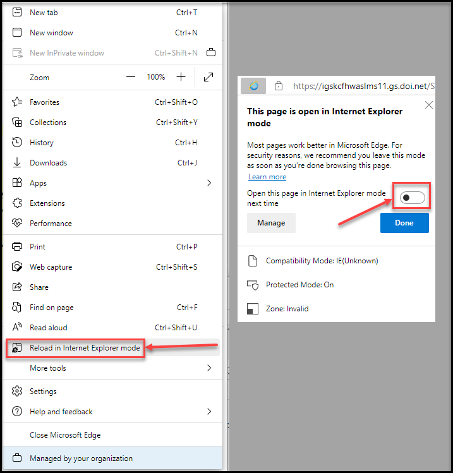The height and width of the screenshot is (473, 453).
Task: Open Extensions from the menu
Action: pyautogui.click(x=112, y=203)
